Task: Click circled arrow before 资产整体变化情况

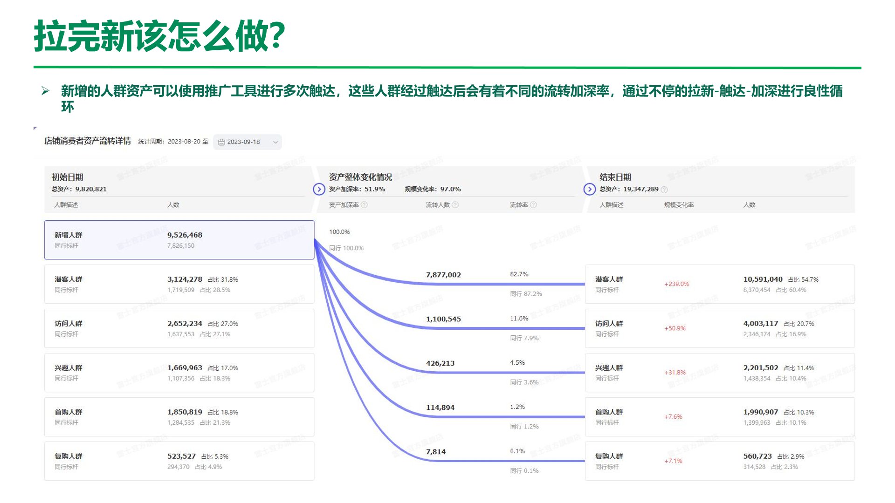Action: click(319, 189)
